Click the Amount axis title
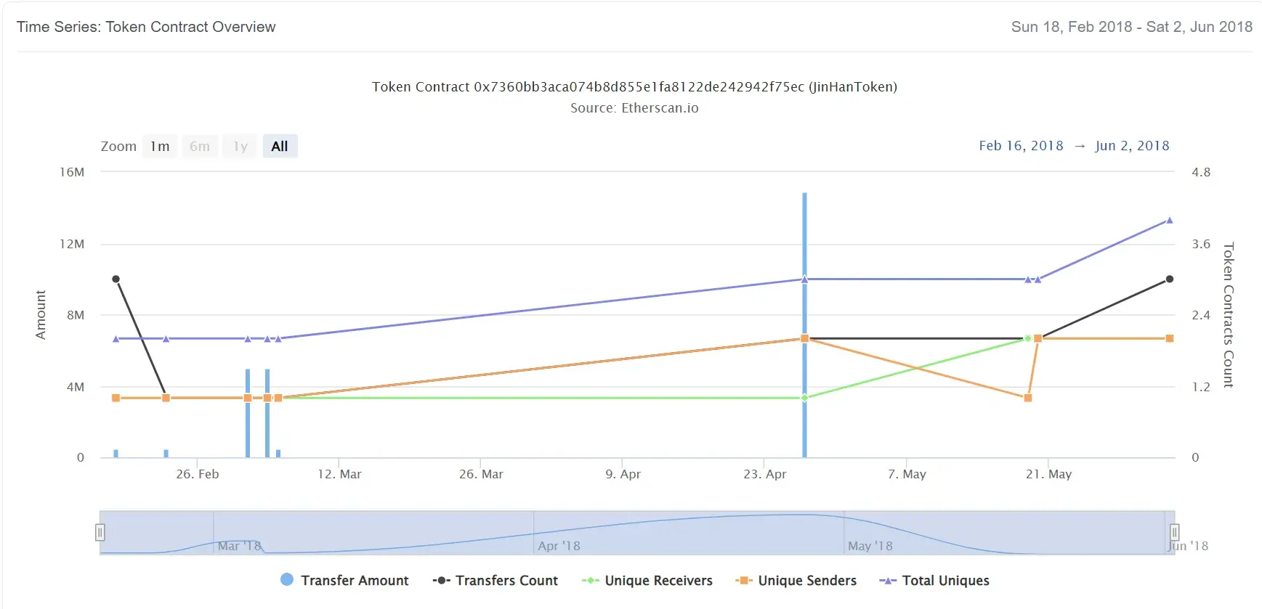The image size is (1262, 609). 41,315
